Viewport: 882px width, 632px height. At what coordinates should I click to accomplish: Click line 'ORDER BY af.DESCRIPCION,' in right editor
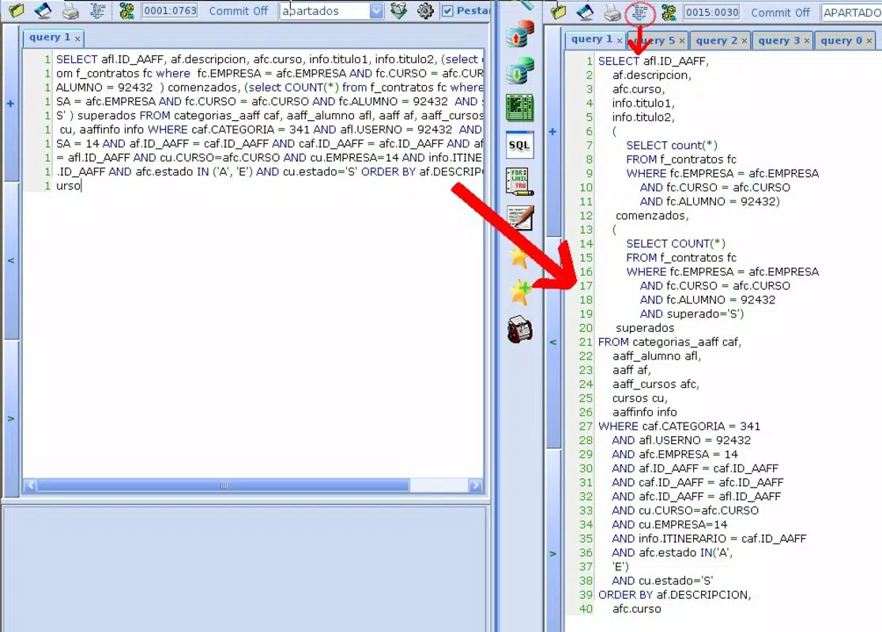(674, 595)
